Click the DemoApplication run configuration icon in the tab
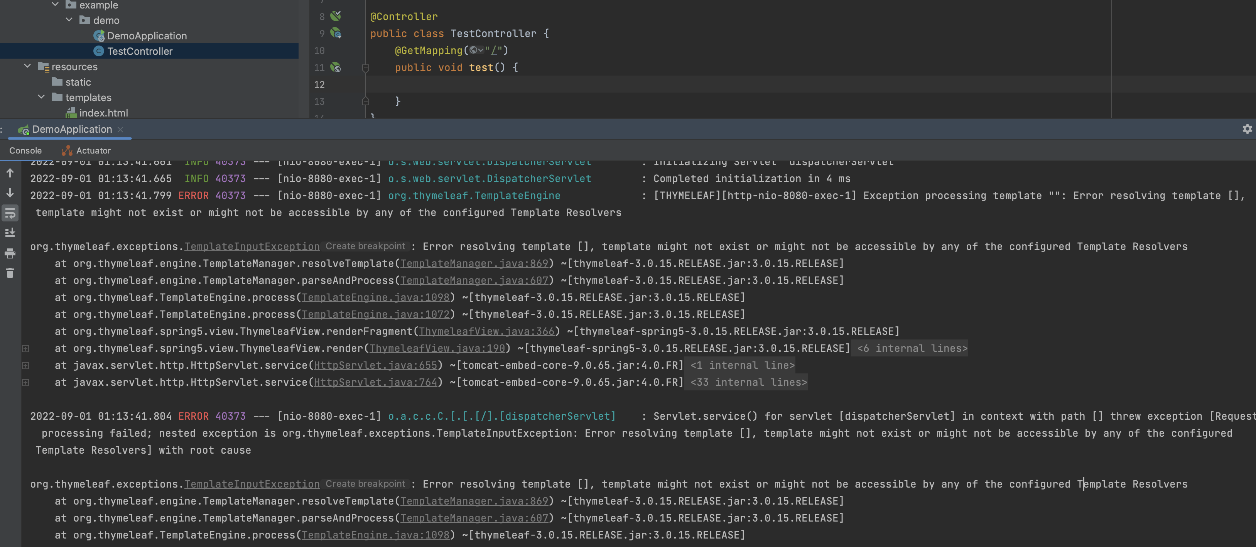 (x=23, y=130)
